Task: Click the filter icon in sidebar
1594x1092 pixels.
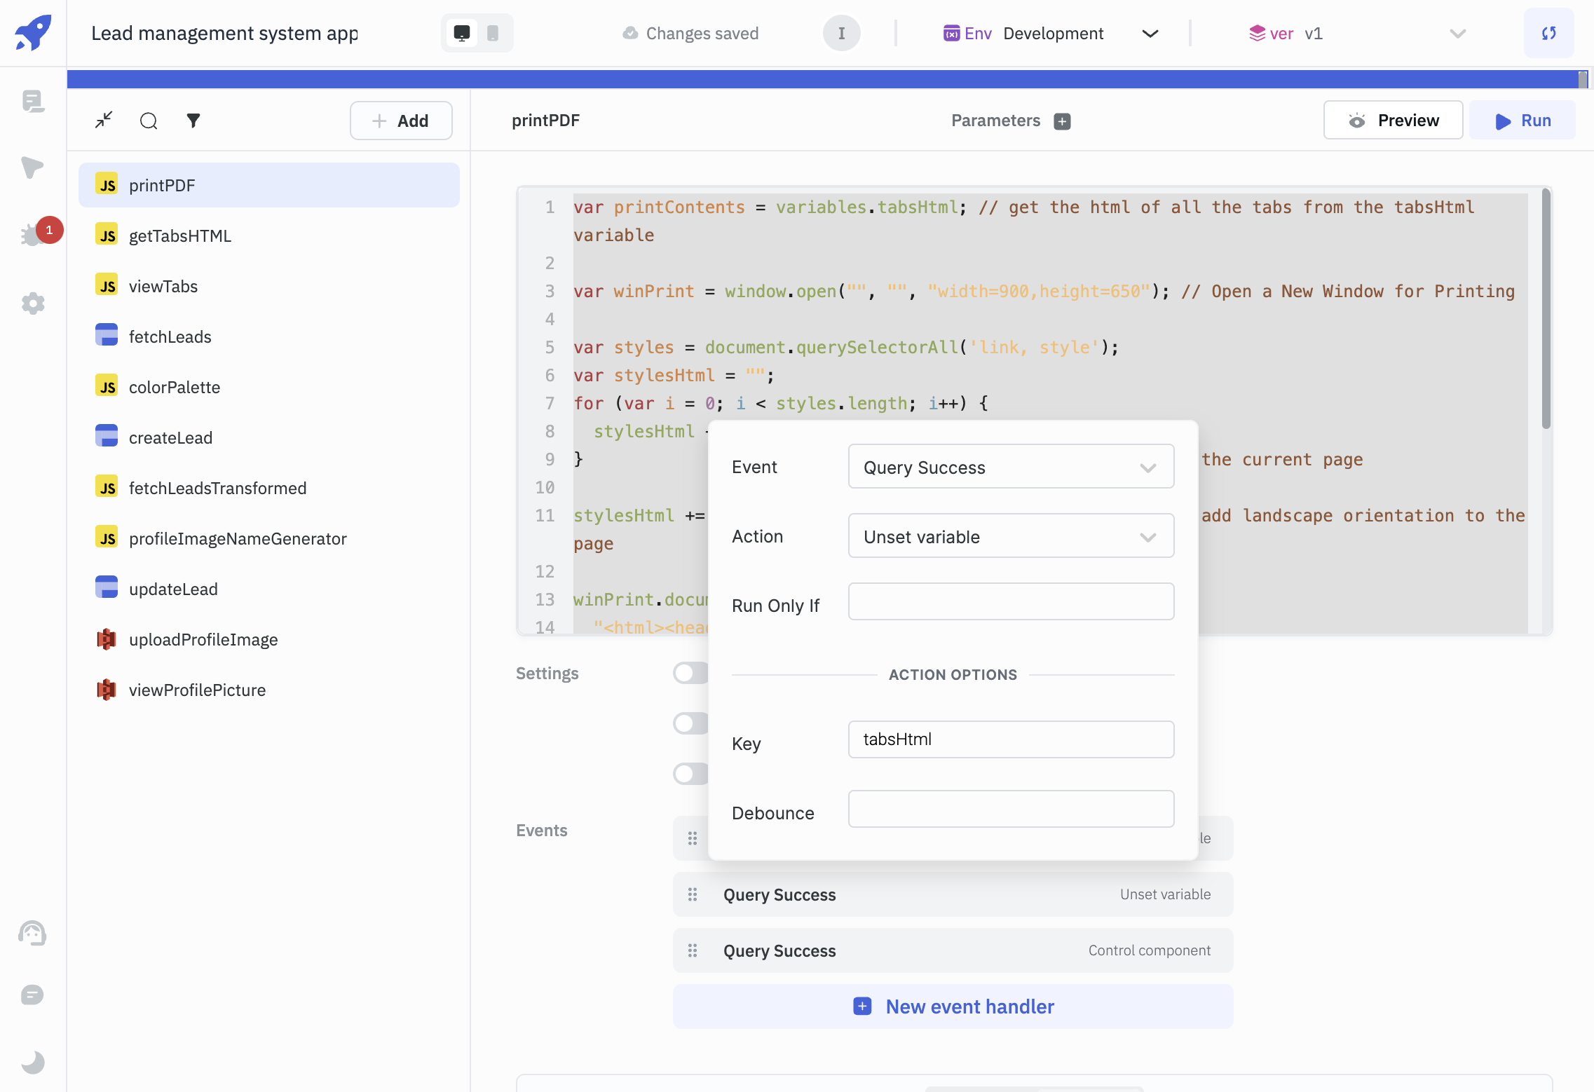Action: [x=193, y=120]
